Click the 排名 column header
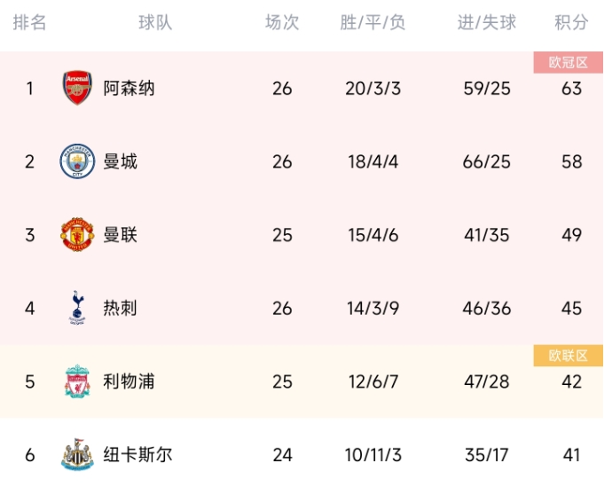 tap(29, 22)
